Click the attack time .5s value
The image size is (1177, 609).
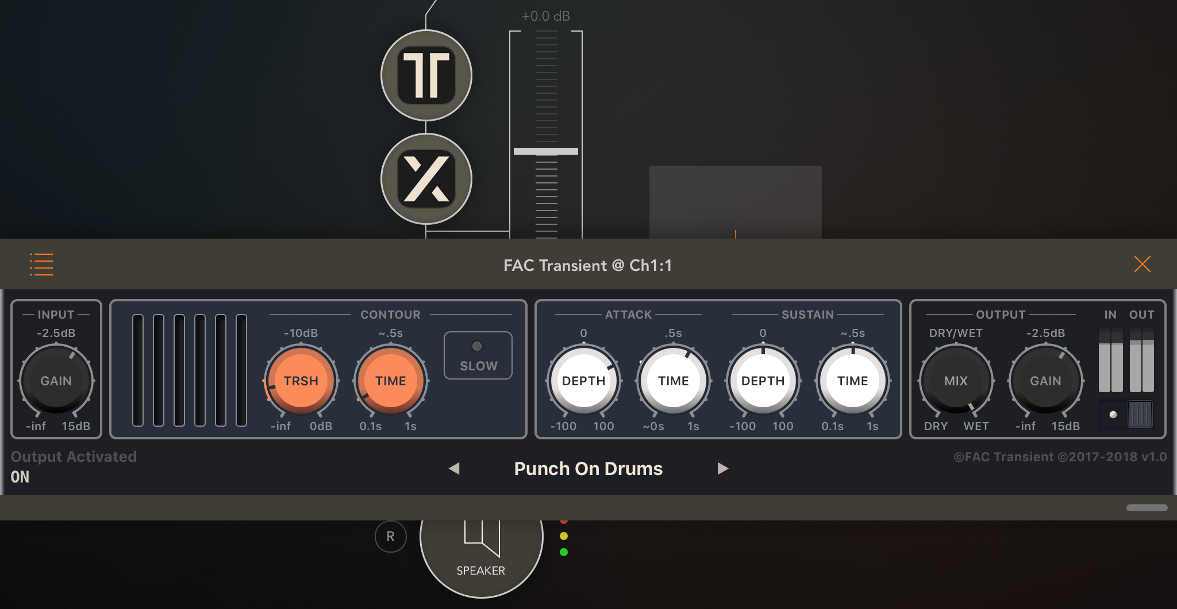click(674, 333)
